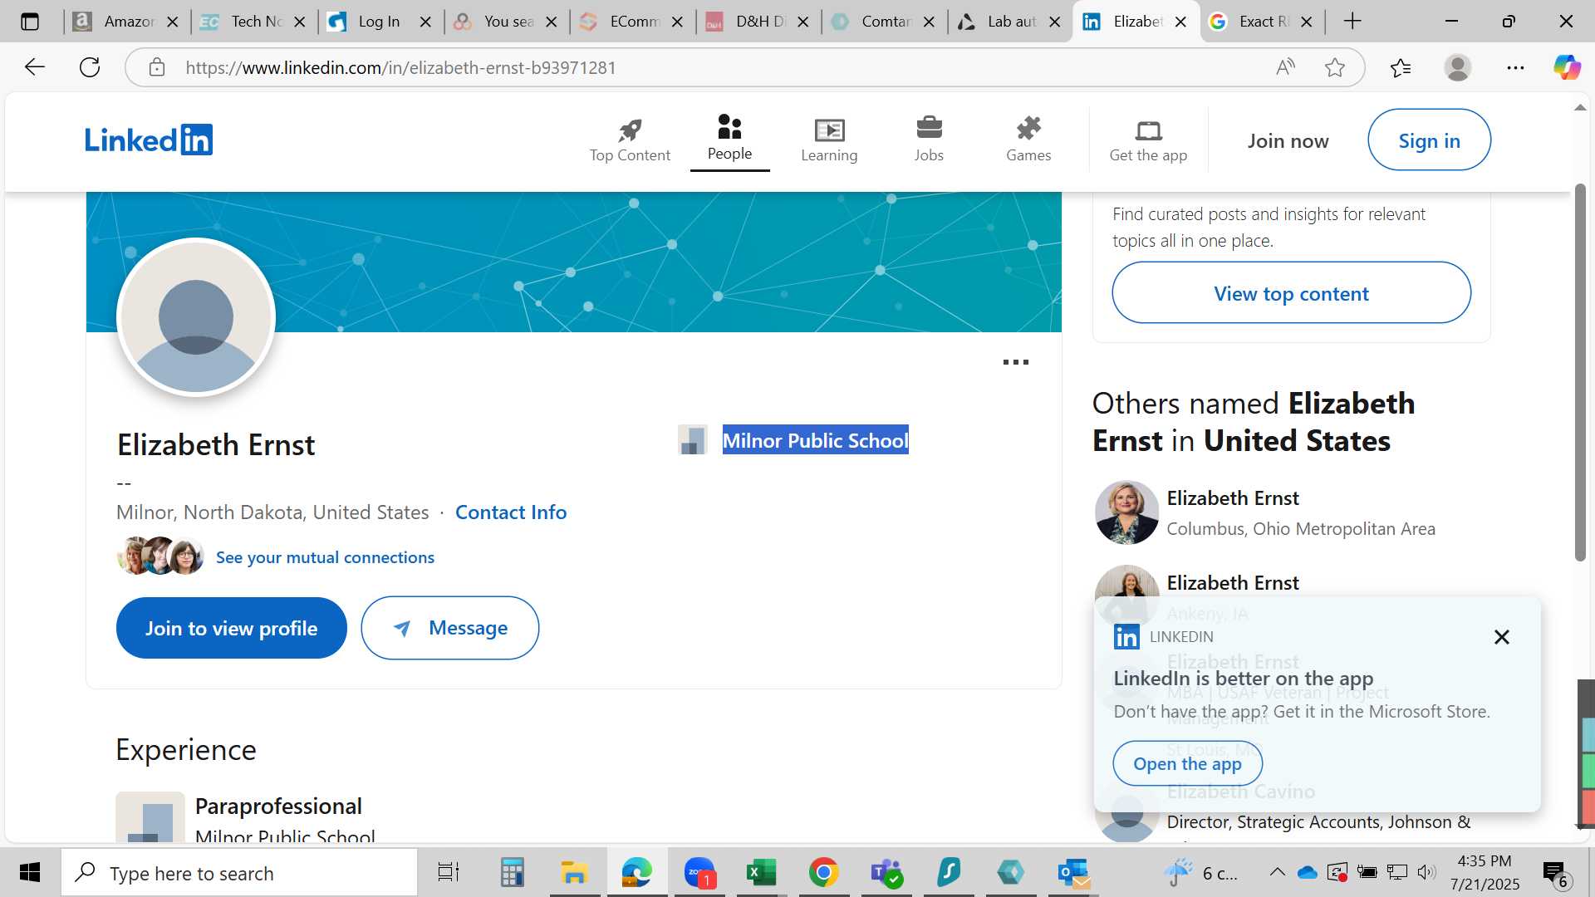Click Join to view profile button
The image size is (1595, 897).
(x=232, y=628)
